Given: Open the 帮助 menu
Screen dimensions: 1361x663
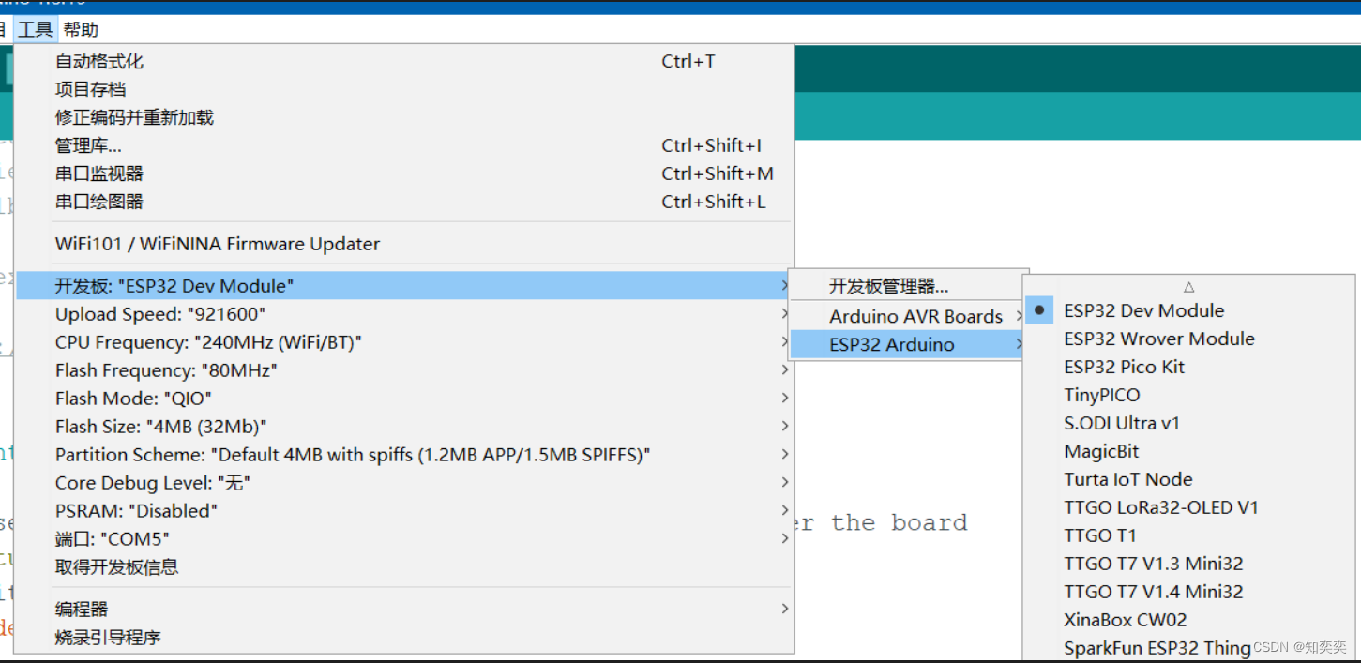Looking at the screenshot, I should pyautogui.click(x=81, y=30).
